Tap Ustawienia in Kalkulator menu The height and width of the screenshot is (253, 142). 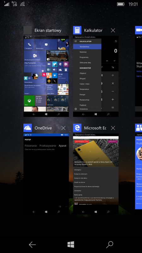coord(87,109)
